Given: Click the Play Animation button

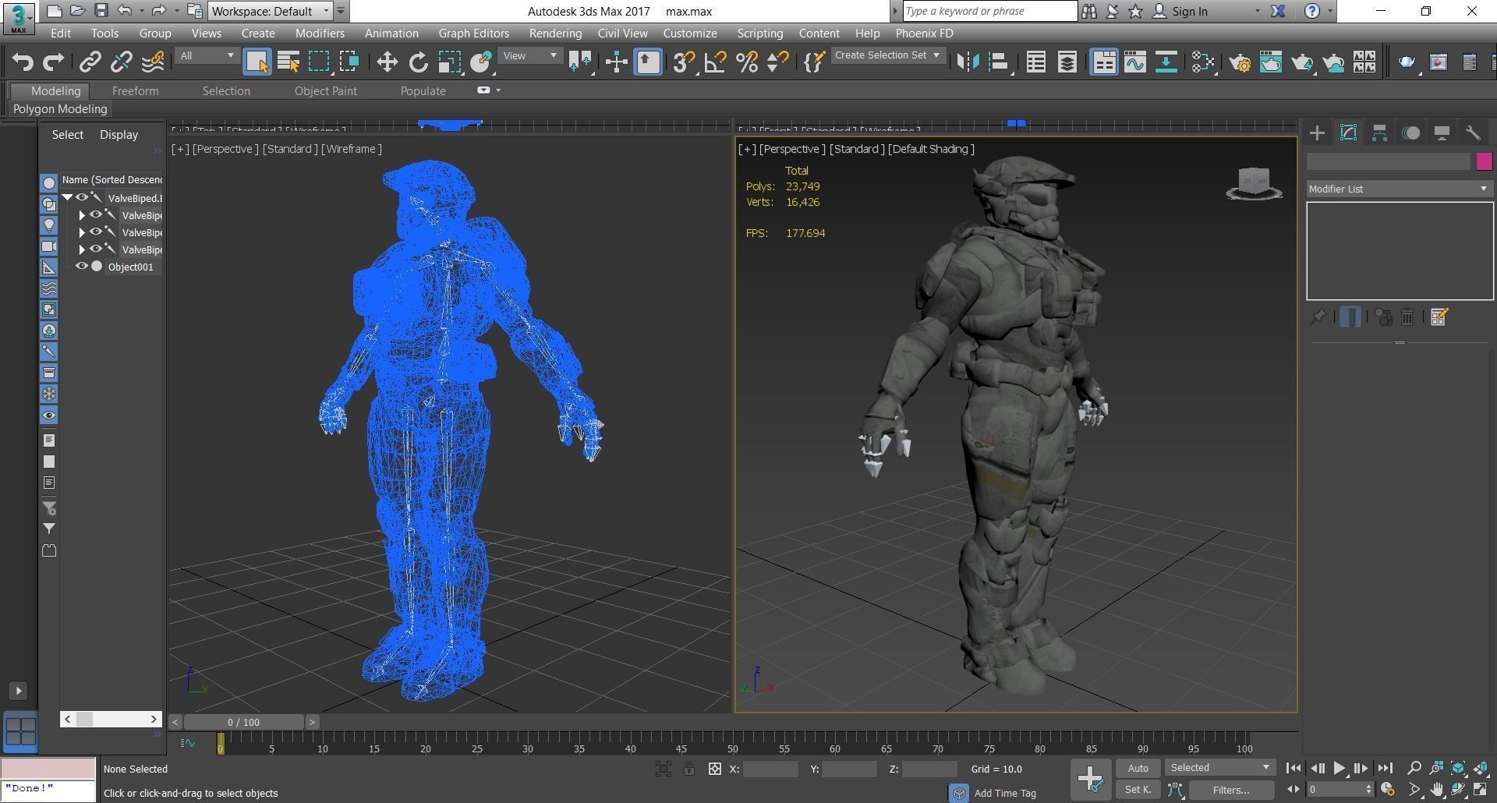Looking at the screenshot, I should click(1339, 768).
